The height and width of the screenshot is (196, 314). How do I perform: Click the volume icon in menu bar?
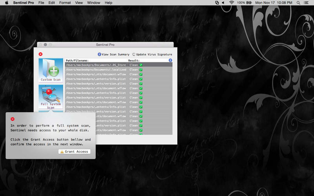223,3
